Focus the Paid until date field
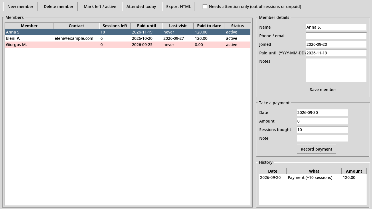372x209 pixels. [336, 53]
